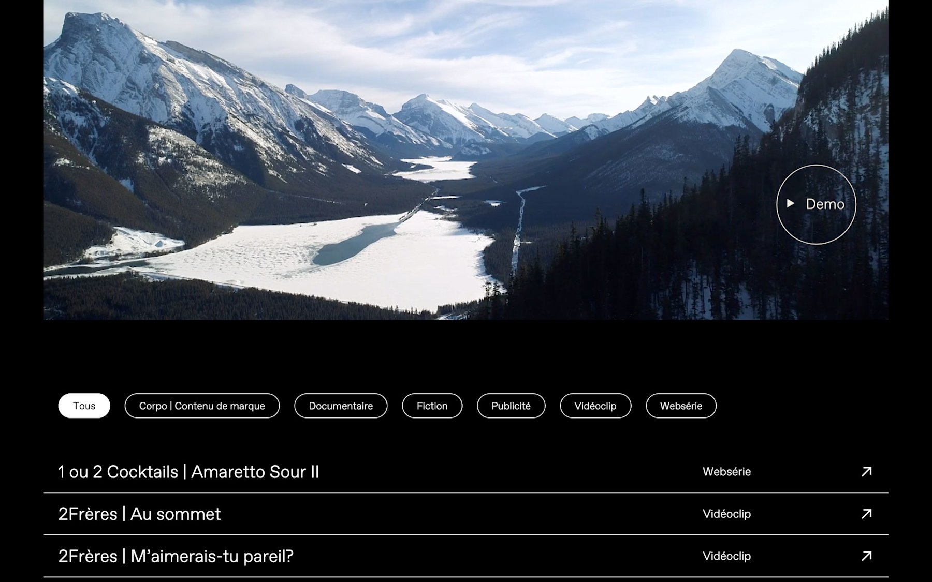Click Websérie label on Amaretto Sour row

[726, 471]
